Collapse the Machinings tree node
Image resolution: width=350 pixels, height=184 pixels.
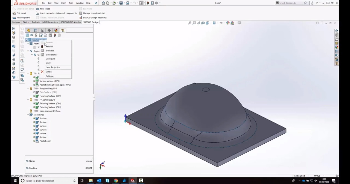tap(28, 115)
